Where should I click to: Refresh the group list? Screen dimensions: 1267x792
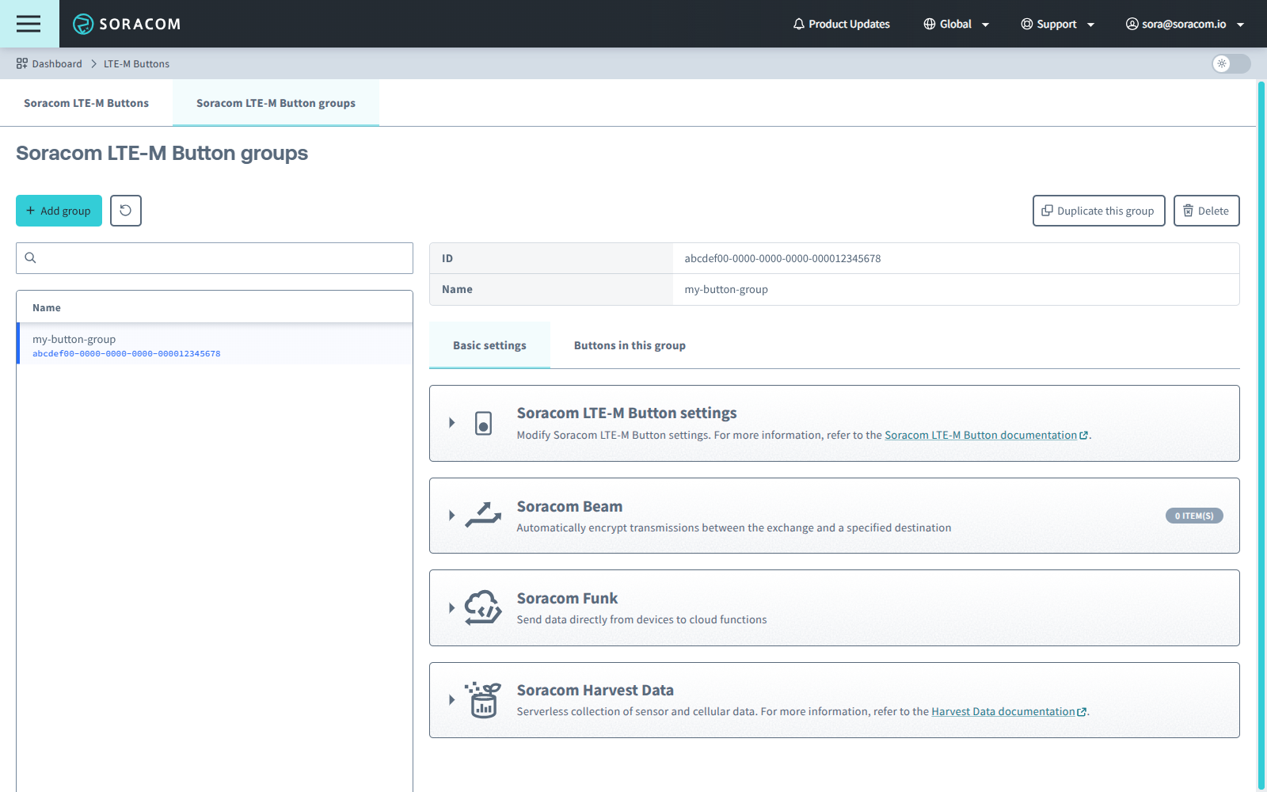coord(125,210)
